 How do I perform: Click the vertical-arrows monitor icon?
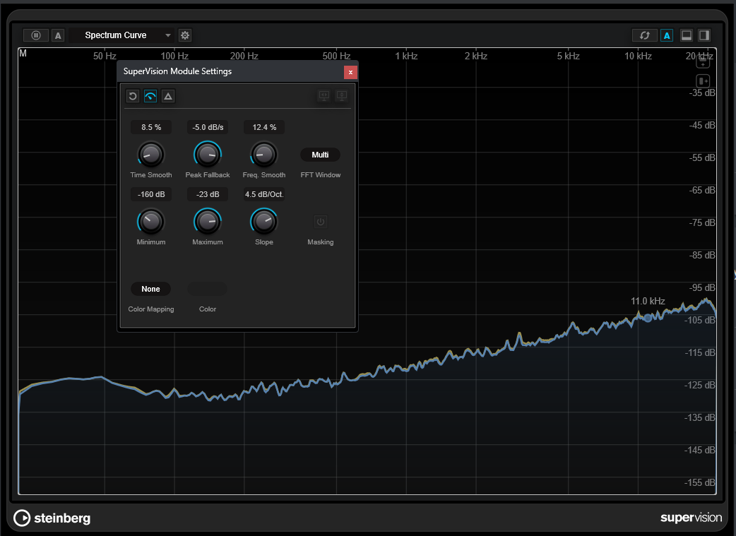(x=341, y=96)
